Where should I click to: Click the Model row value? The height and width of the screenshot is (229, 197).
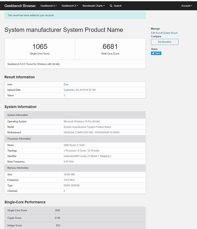pos(87,127)
